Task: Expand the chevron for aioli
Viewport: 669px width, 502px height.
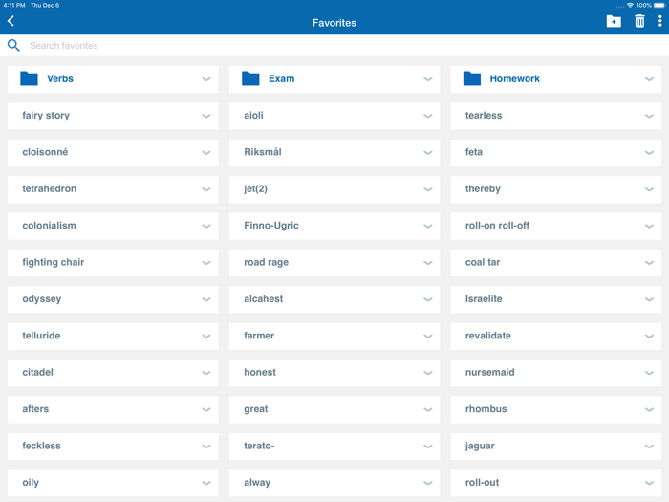Action: tap(427, 116)
